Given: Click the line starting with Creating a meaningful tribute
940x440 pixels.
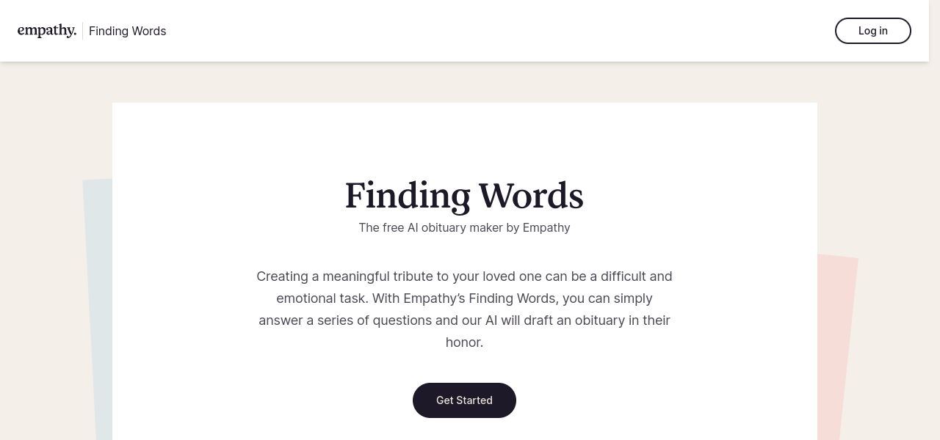Looking at the screenshot, I should pyautogui.click(x=464, y=276).
